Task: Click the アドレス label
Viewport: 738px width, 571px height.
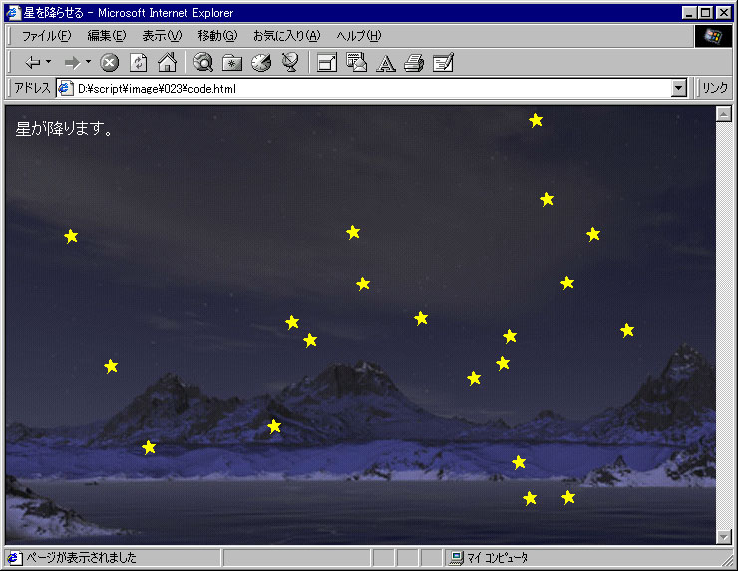Action: click(32, 88)
